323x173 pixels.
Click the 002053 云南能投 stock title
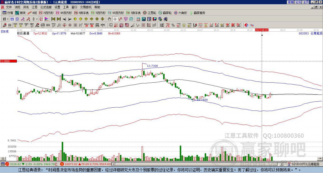(310, 33)
